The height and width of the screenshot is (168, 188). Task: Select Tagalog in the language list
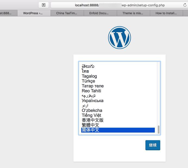(118, 76)
